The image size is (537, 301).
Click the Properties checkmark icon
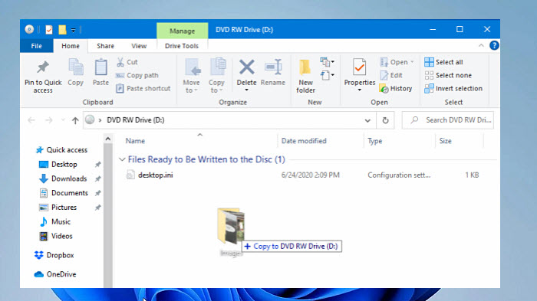[x=360, y=67]
